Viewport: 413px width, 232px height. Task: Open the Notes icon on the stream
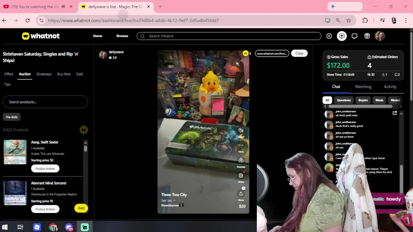tap(241, 176)
